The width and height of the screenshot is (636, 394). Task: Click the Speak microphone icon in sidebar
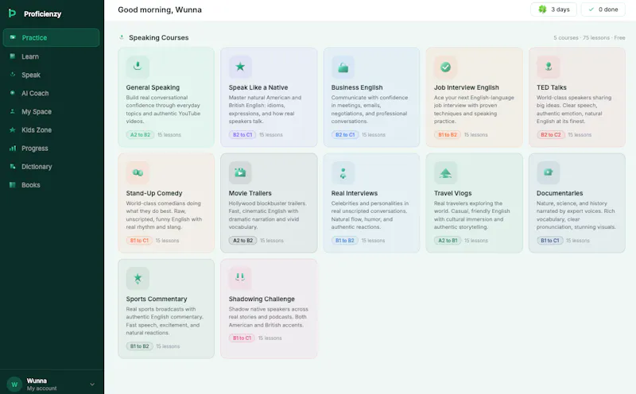[13, 75]
